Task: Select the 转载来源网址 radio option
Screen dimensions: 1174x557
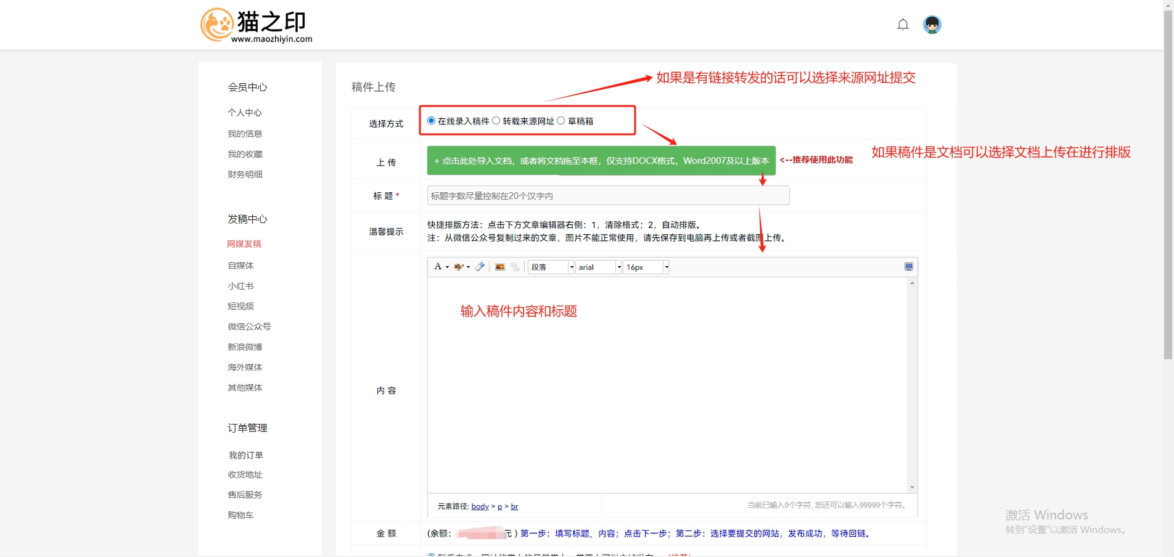Action: 496,121
